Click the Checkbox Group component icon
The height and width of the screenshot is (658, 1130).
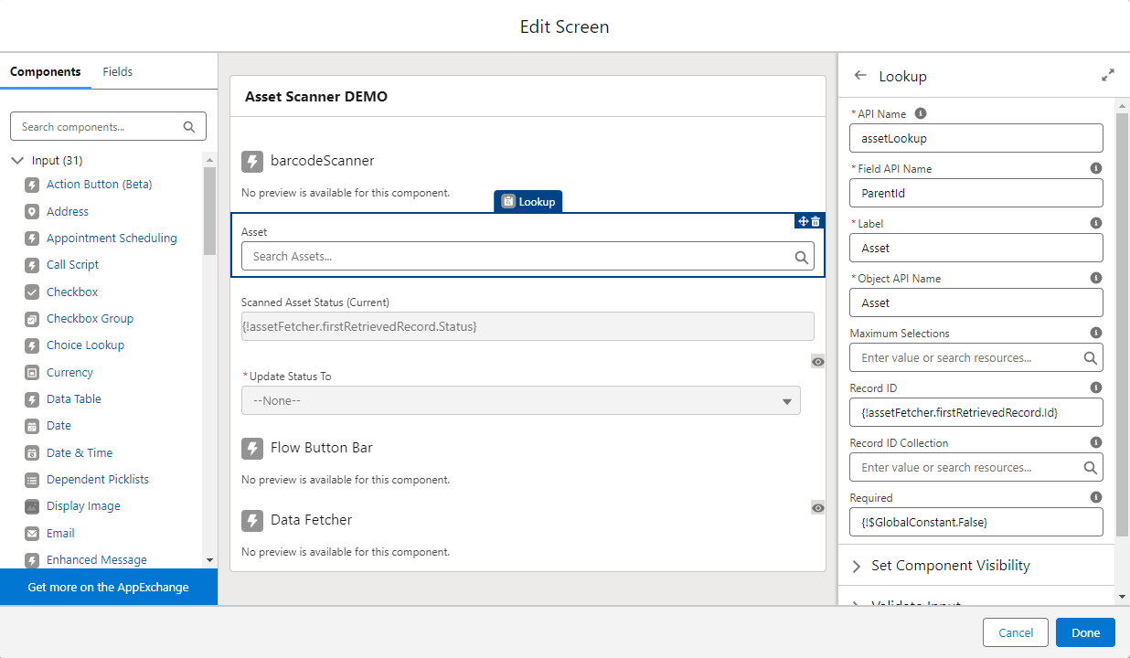(x=31, y=319)
